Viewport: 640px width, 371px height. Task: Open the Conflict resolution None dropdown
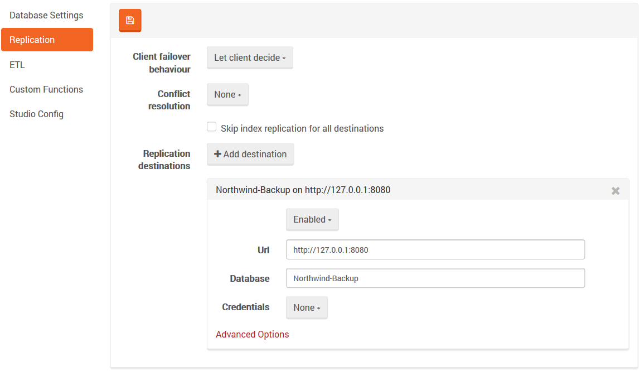click(227, 94)
